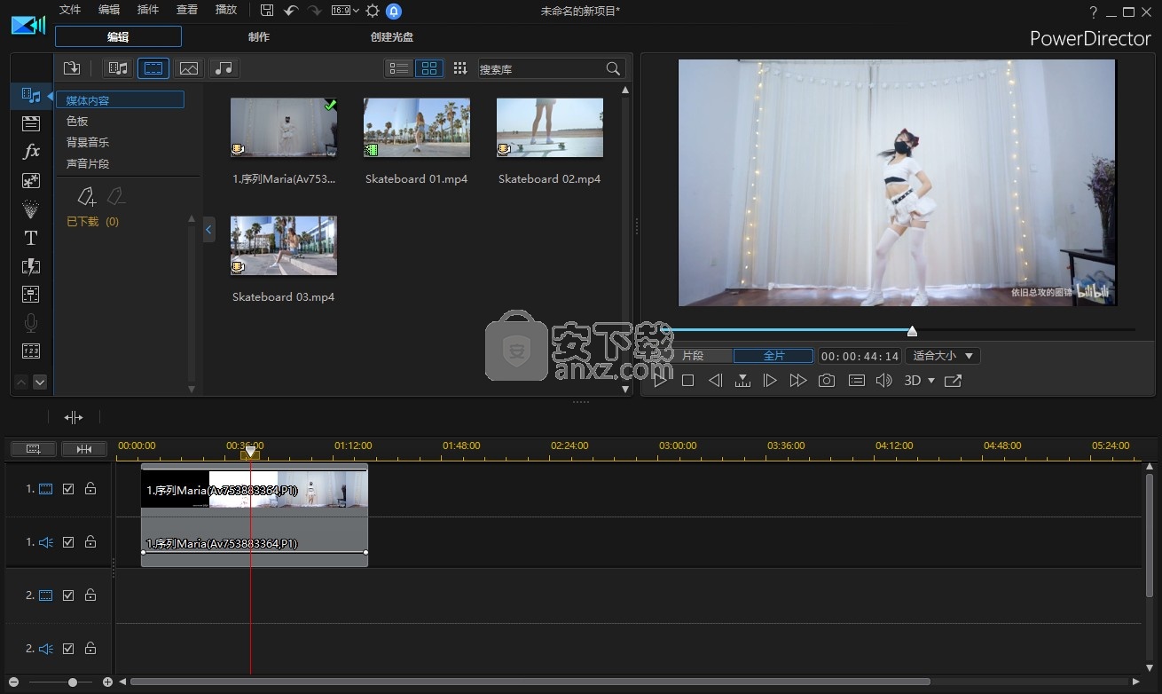Image resolution: width=1162 pixels, height=694 pixels.
Task: Switch library to list details view
Action: pyautogui.click(x=399, y=68)
